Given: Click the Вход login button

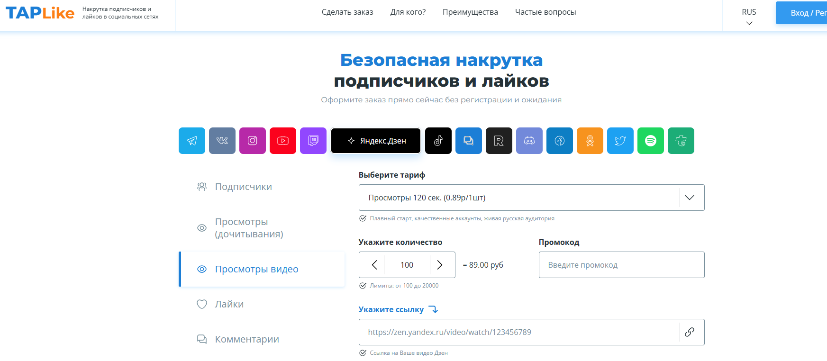Looking at the screenshot, I should pos(802,13).
